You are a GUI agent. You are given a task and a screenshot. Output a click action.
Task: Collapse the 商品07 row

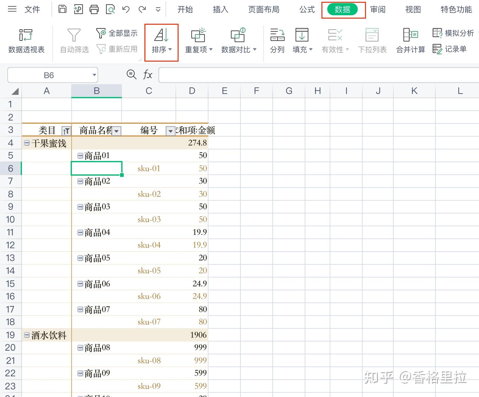click(x=80, y=309)
